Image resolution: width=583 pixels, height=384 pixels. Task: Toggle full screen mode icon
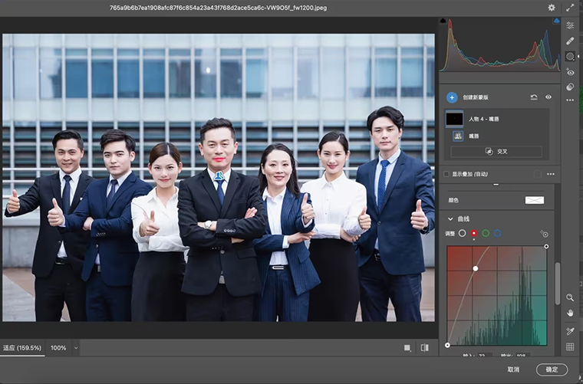point(570,8)
